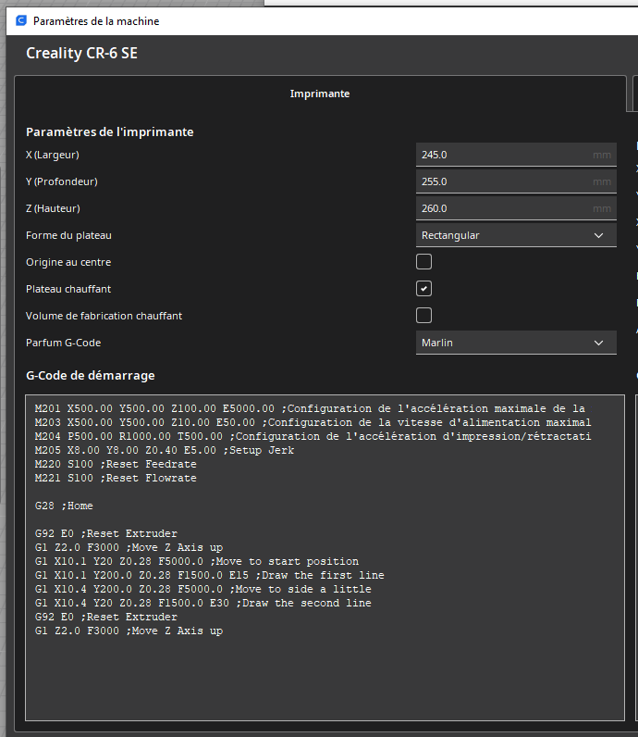Click the Creality CR-6 SE machine title

[81, 53]
